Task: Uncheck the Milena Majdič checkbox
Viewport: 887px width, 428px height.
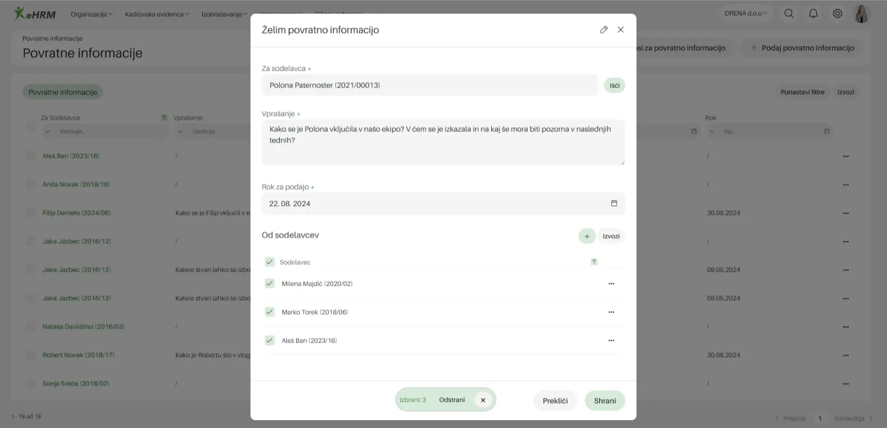Action: pyautogui.click(x=269, y=284)
